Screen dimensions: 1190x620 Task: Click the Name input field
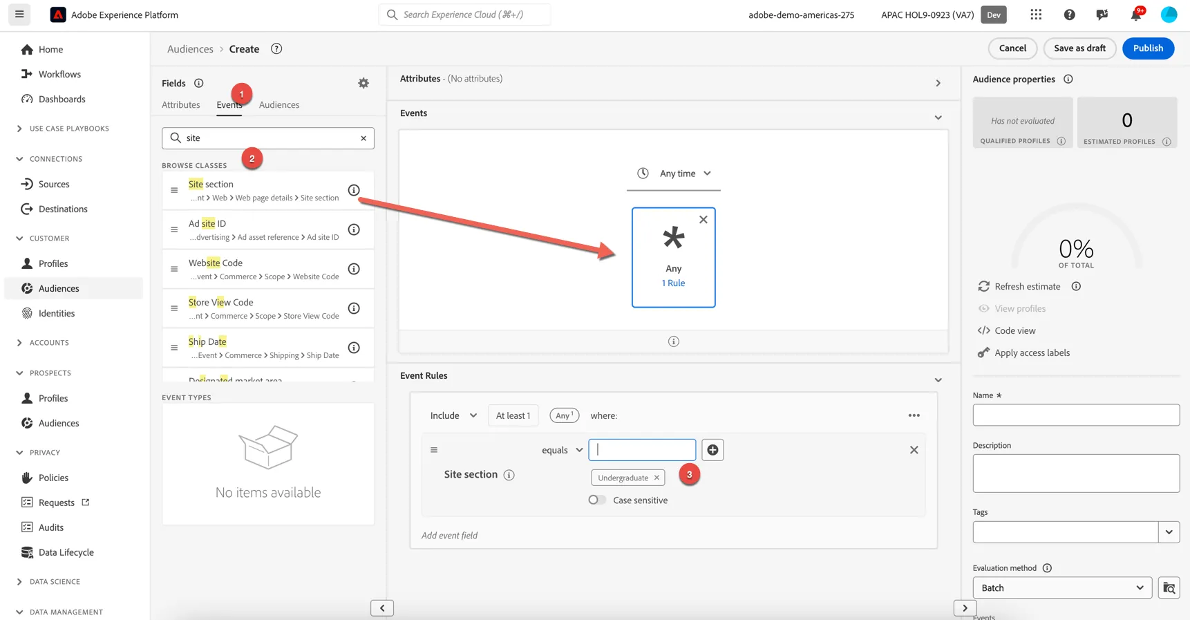pyautogui.click(x=1076, y=415)
